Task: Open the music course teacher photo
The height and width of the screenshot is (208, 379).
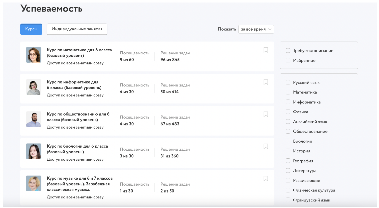Action: (34, 183)
